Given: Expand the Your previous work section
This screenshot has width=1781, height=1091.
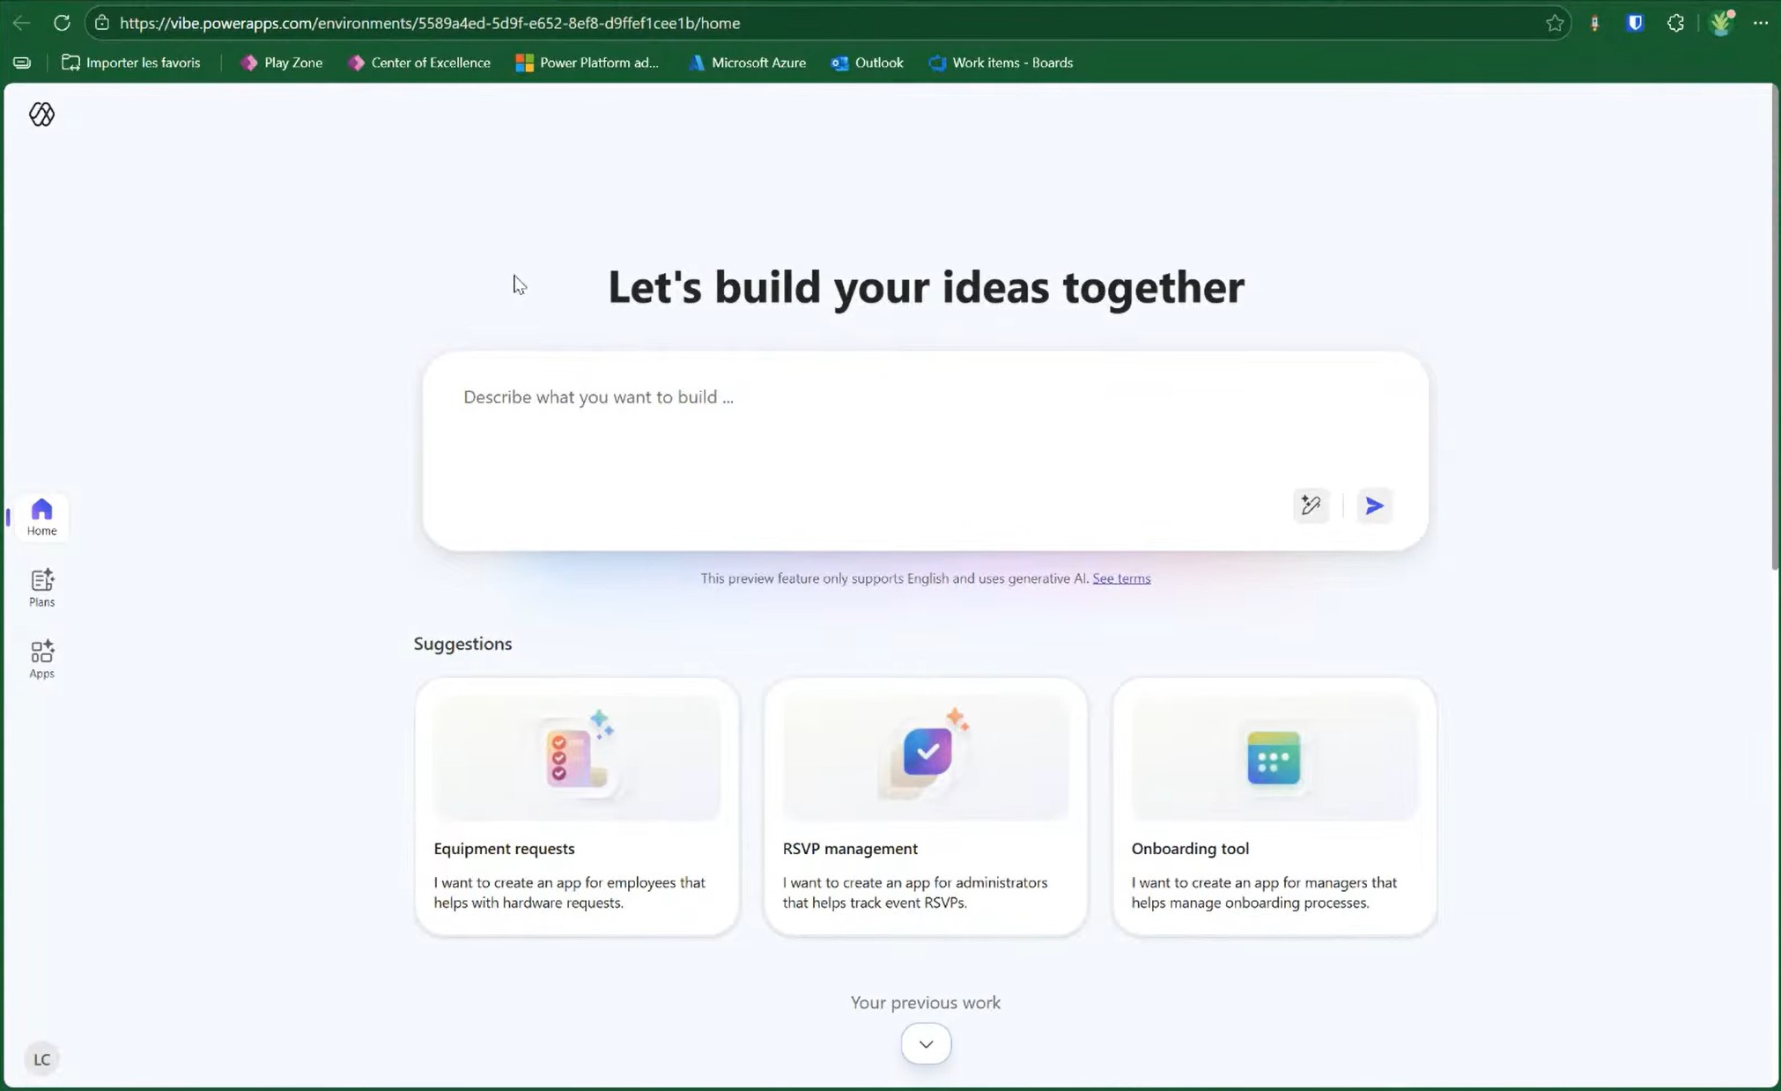Looking at the screenshot, I should tap(925, 1043).
